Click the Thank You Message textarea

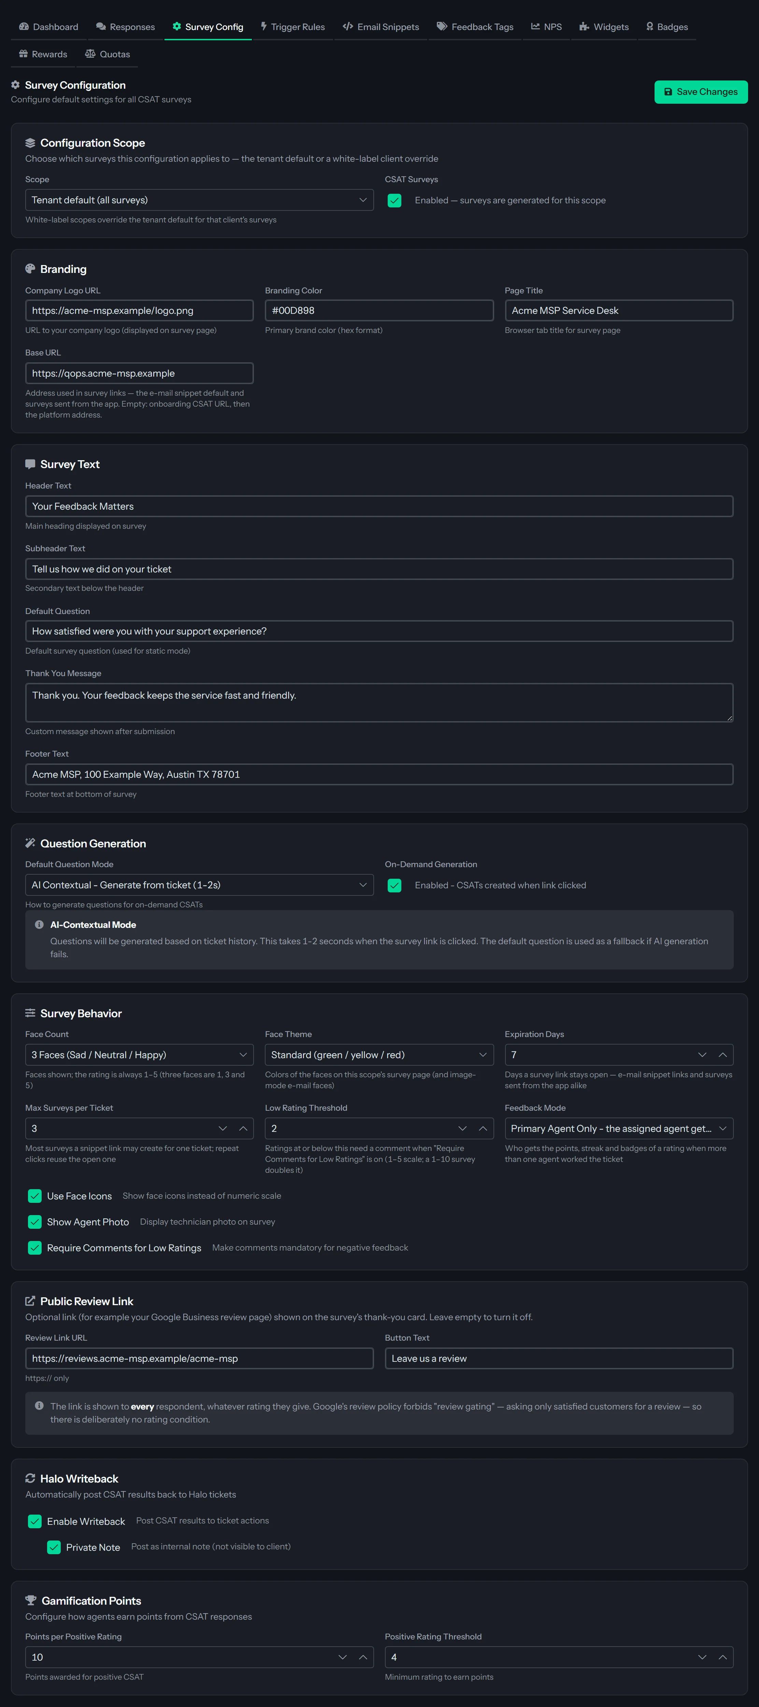click(379, 702)
